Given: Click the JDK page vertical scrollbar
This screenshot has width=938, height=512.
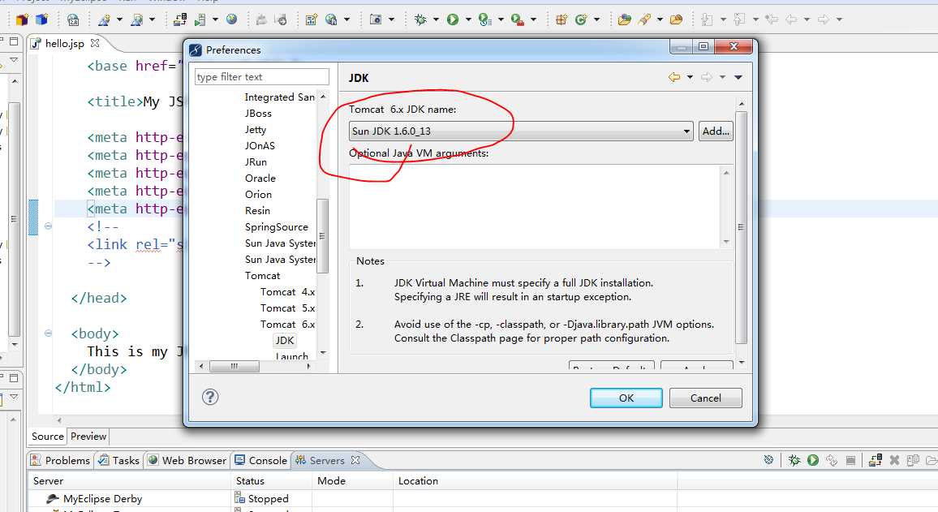Looking at the screenshot, I should pyautogui.click(x=741, y=227).
